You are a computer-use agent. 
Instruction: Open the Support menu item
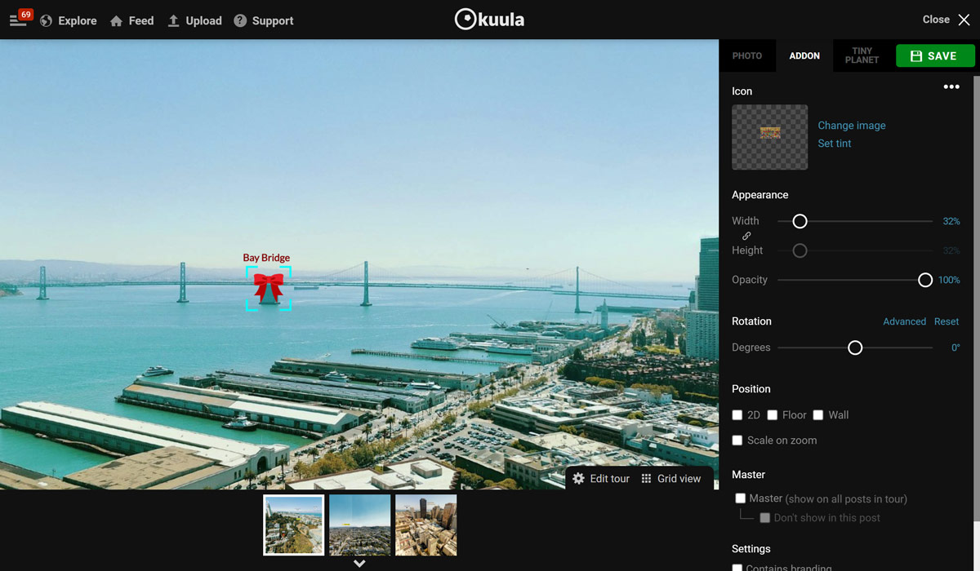(x=264, y=21)
